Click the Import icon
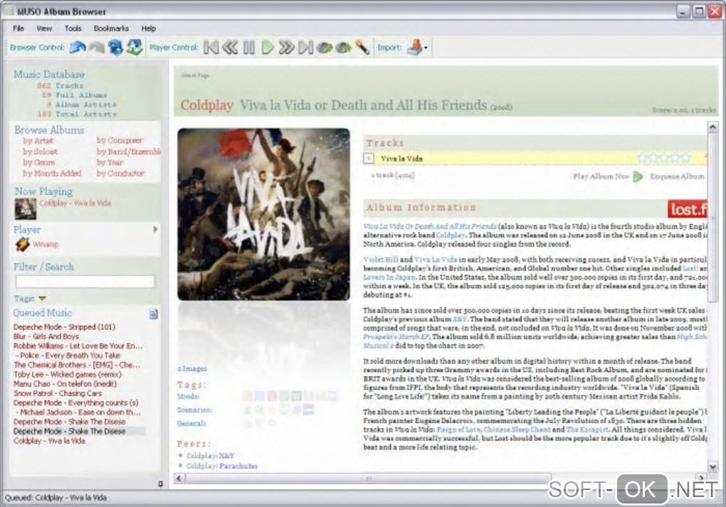This screenshot has width=726, height=507. tap(415, 47)
